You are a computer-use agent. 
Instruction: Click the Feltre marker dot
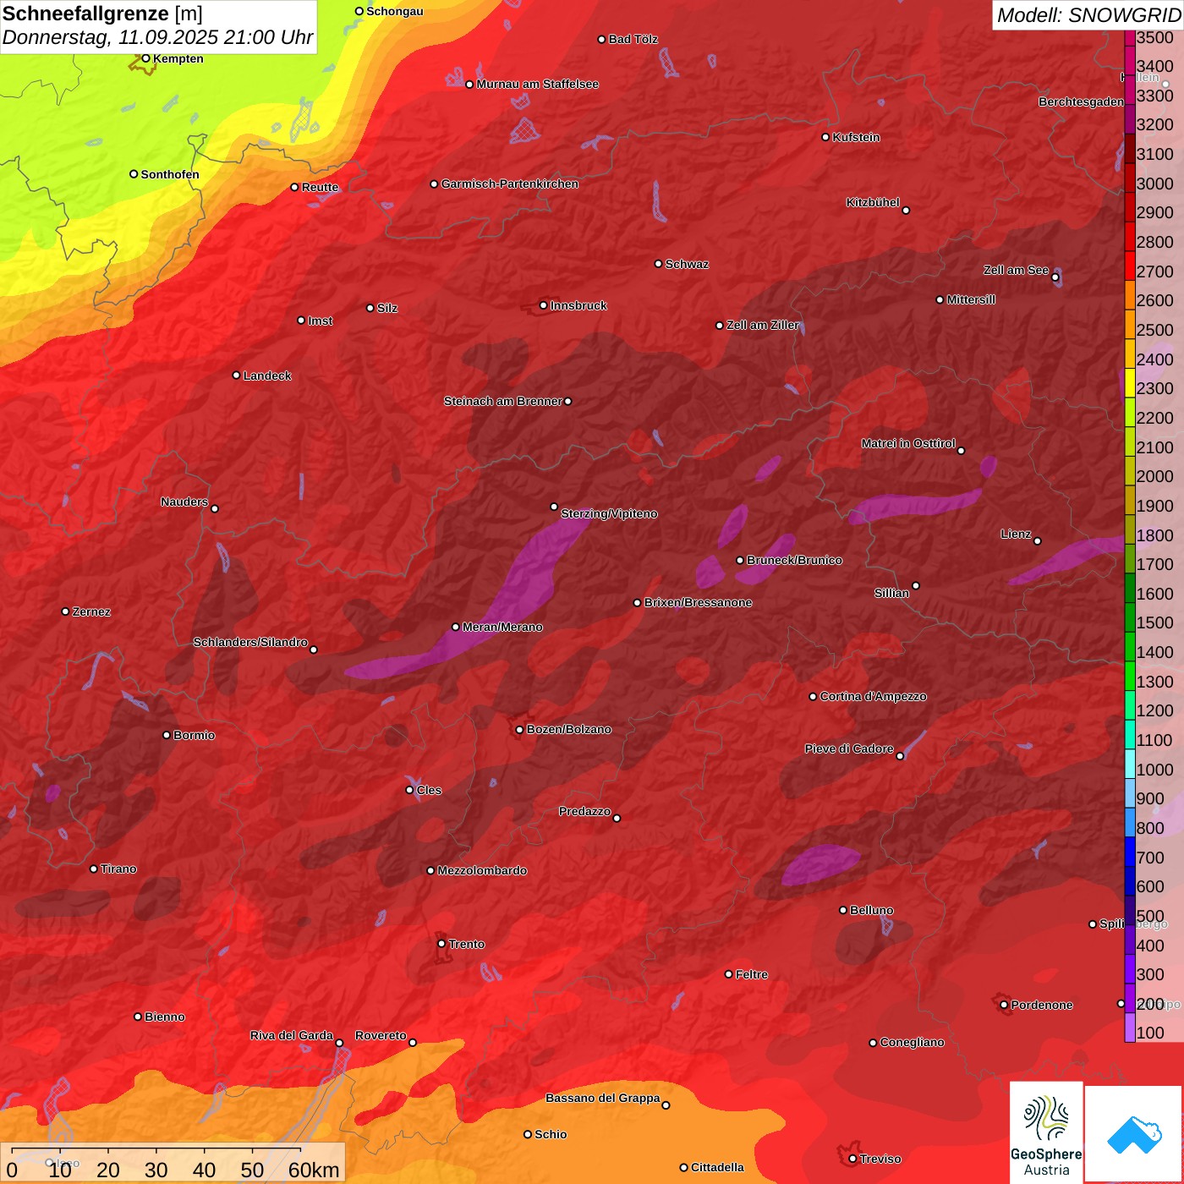point(729,974)
